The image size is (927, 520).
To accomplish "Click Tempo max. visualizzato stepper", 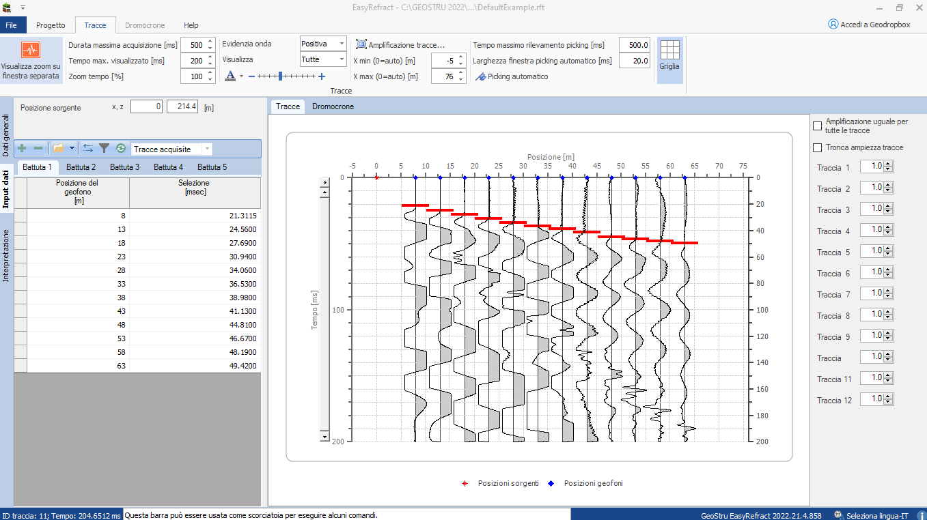I will click(x=210, y=61).
